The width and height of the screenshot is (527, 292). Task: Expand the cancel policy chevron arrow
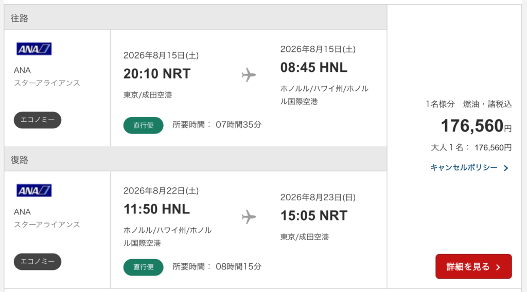(506, 168)
